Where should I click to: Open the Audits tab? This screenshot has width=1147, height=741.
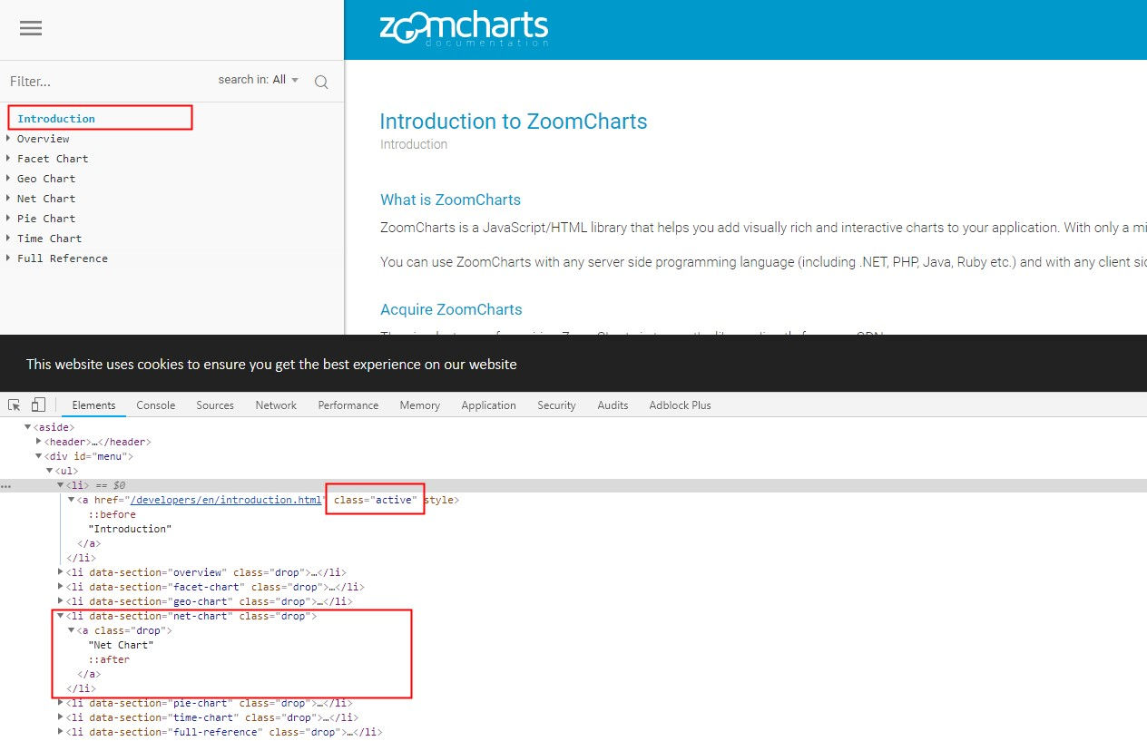coord(613,405)
